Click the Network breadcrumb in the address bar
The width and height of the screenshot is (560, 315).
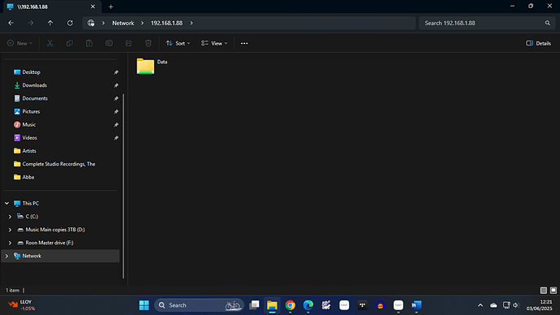click(123, 23)
